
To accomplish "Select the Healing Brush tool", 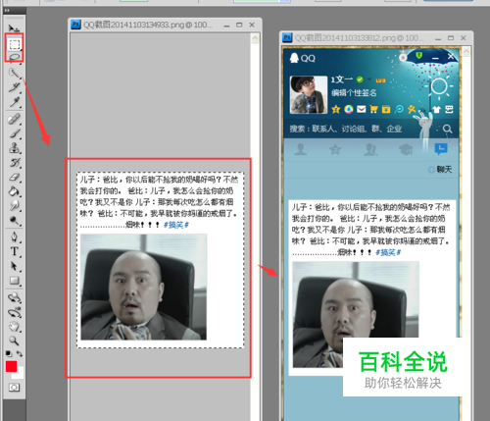I will click(x=14, y=119).
